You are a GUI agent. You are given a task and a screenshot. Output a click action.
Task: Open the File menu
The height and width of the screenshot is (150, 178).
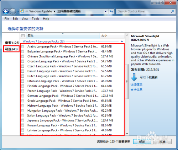tap(6, 19)
